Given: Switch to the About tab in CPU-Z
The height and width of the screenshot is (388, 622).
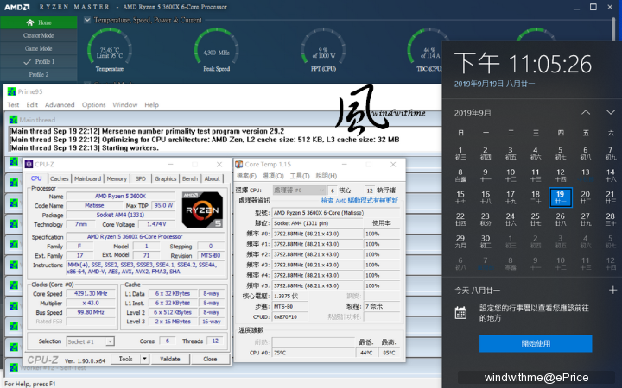Looking at the screenshot, I should pos(213,179).
